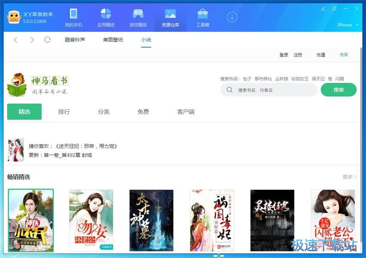Select the 客户端 category tab
366x258 pixels.
[186, 112]
